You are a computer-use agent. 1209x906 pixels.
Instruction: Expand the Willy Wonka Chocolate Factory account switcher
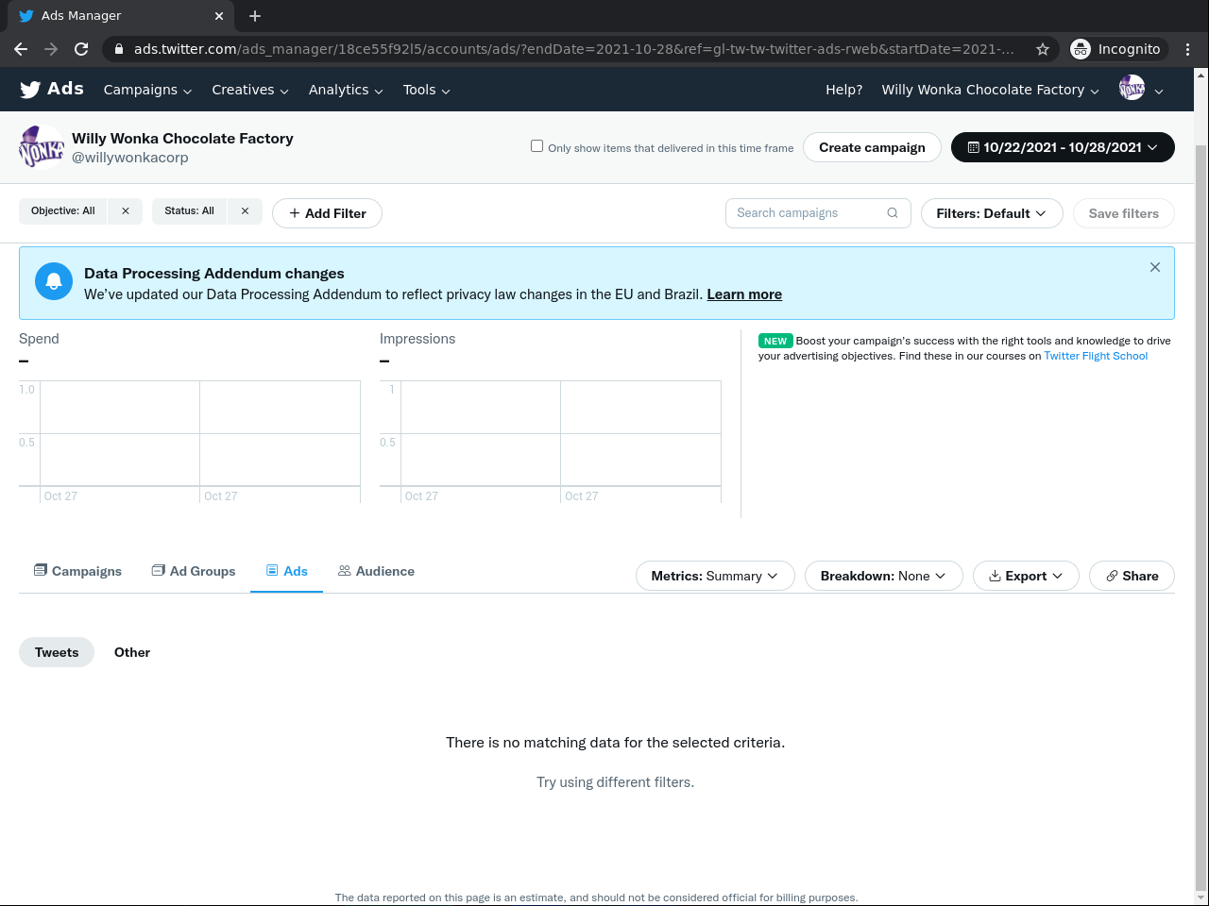pos(991,90)
